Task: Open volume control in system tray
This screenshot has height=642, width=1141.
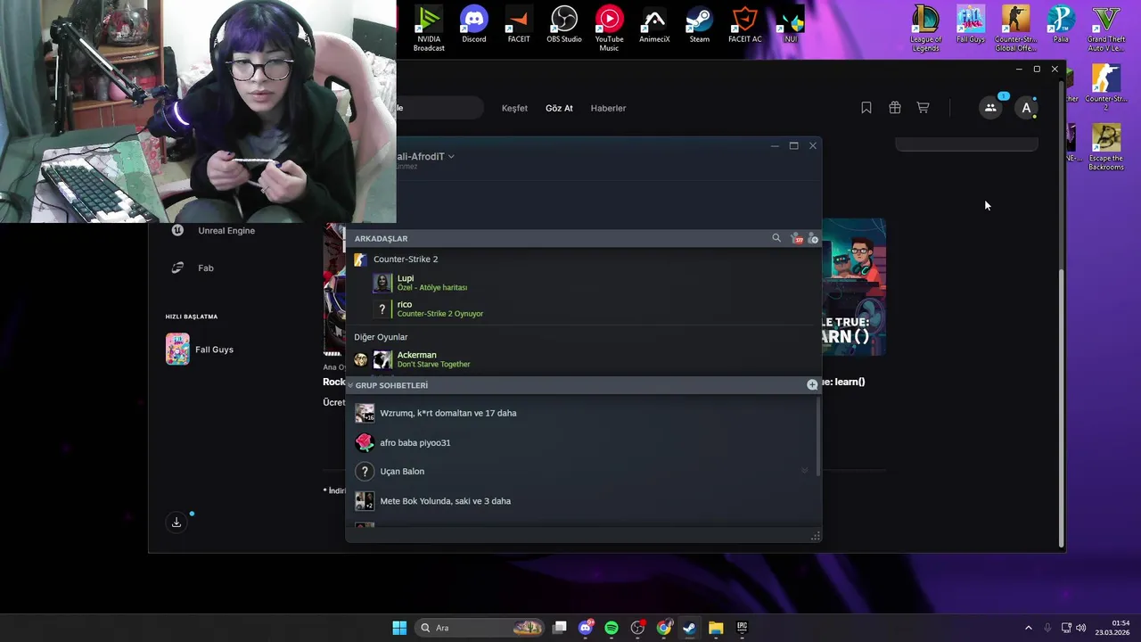Action: (x=1080, y=628)
